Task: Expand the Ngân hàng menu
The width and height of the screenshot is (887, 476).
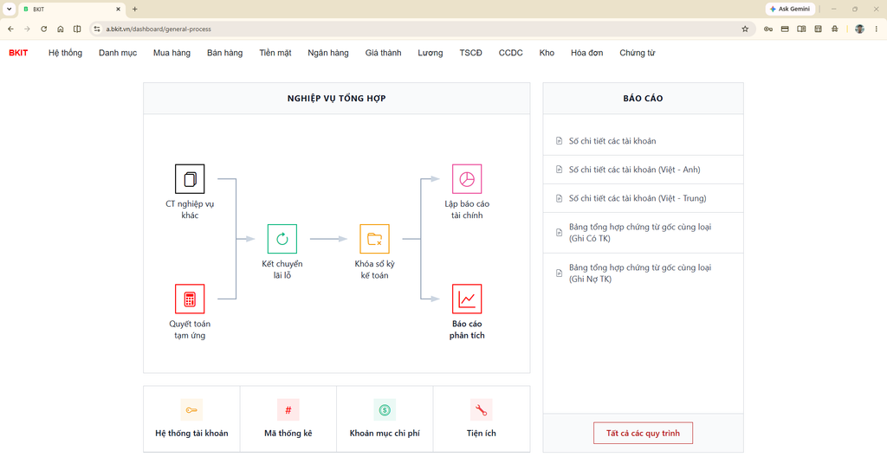Action: click(328, 53)
